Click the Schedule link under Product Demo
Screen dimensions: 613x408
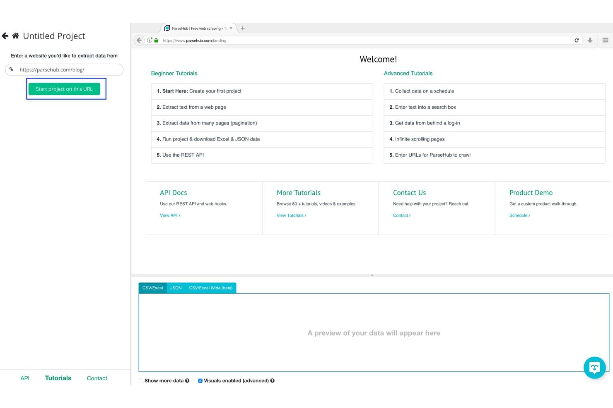pos(520,215)
